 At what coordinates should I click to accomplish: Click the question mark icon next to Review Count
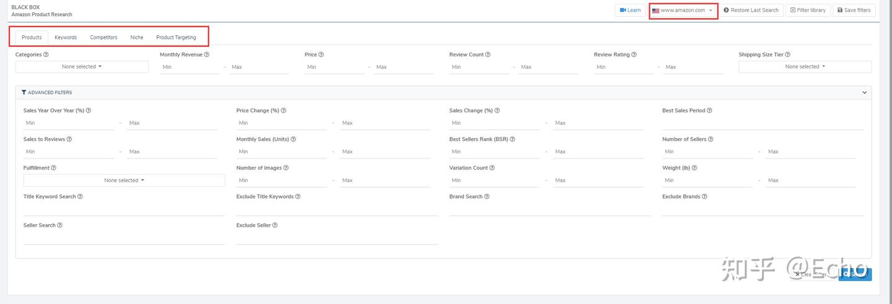(488, 54)
